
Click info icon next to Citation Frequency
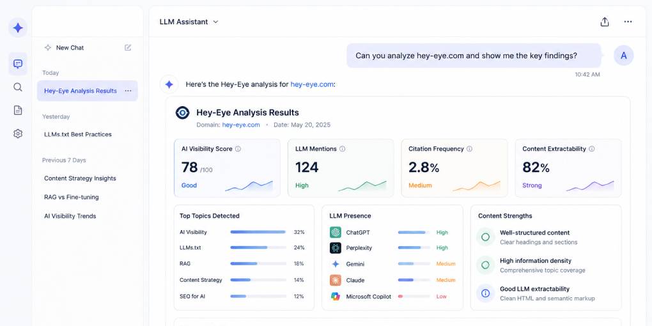pyautogui.click(x=469, y=149)
